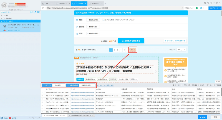Select bottom tab 1. システム開発（Web・アプリ

coord(55,116)
